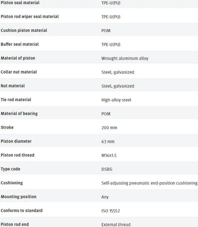The image size is (198, 227).
Task: Click the "Wrought aluminum alloy" value
Action: pyautogui.click(x=125, y=58)
